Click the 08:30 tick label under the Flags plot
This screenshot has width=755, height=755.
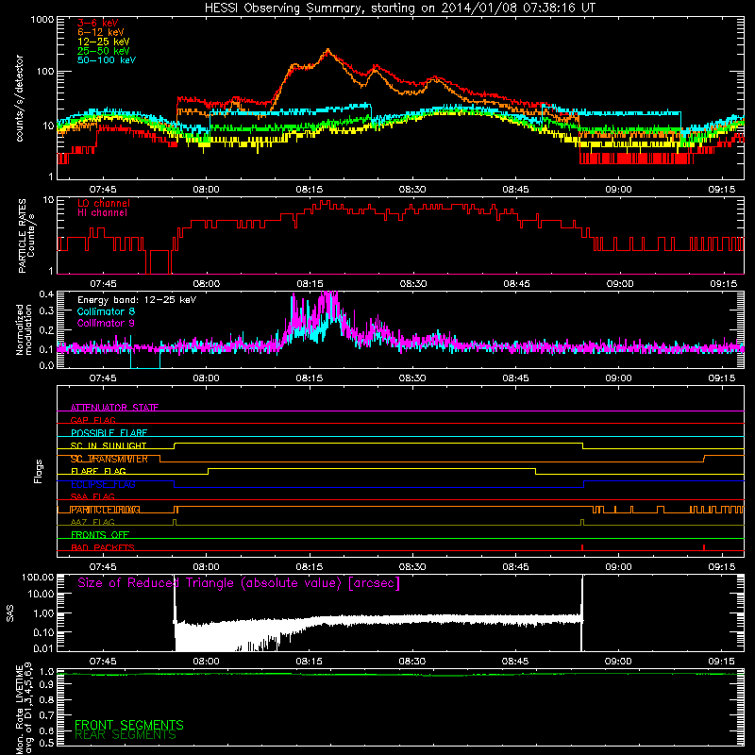pos(412,567)
